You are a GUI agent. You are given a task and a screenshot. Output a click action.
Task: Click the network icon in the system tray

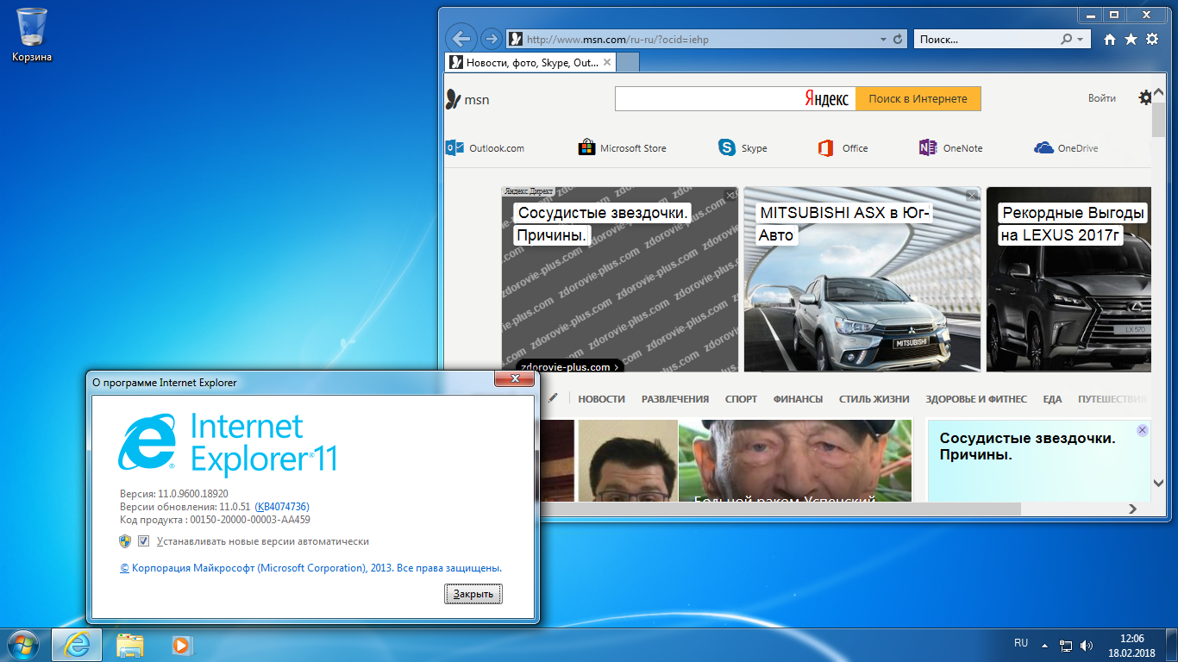[1066, 645]
